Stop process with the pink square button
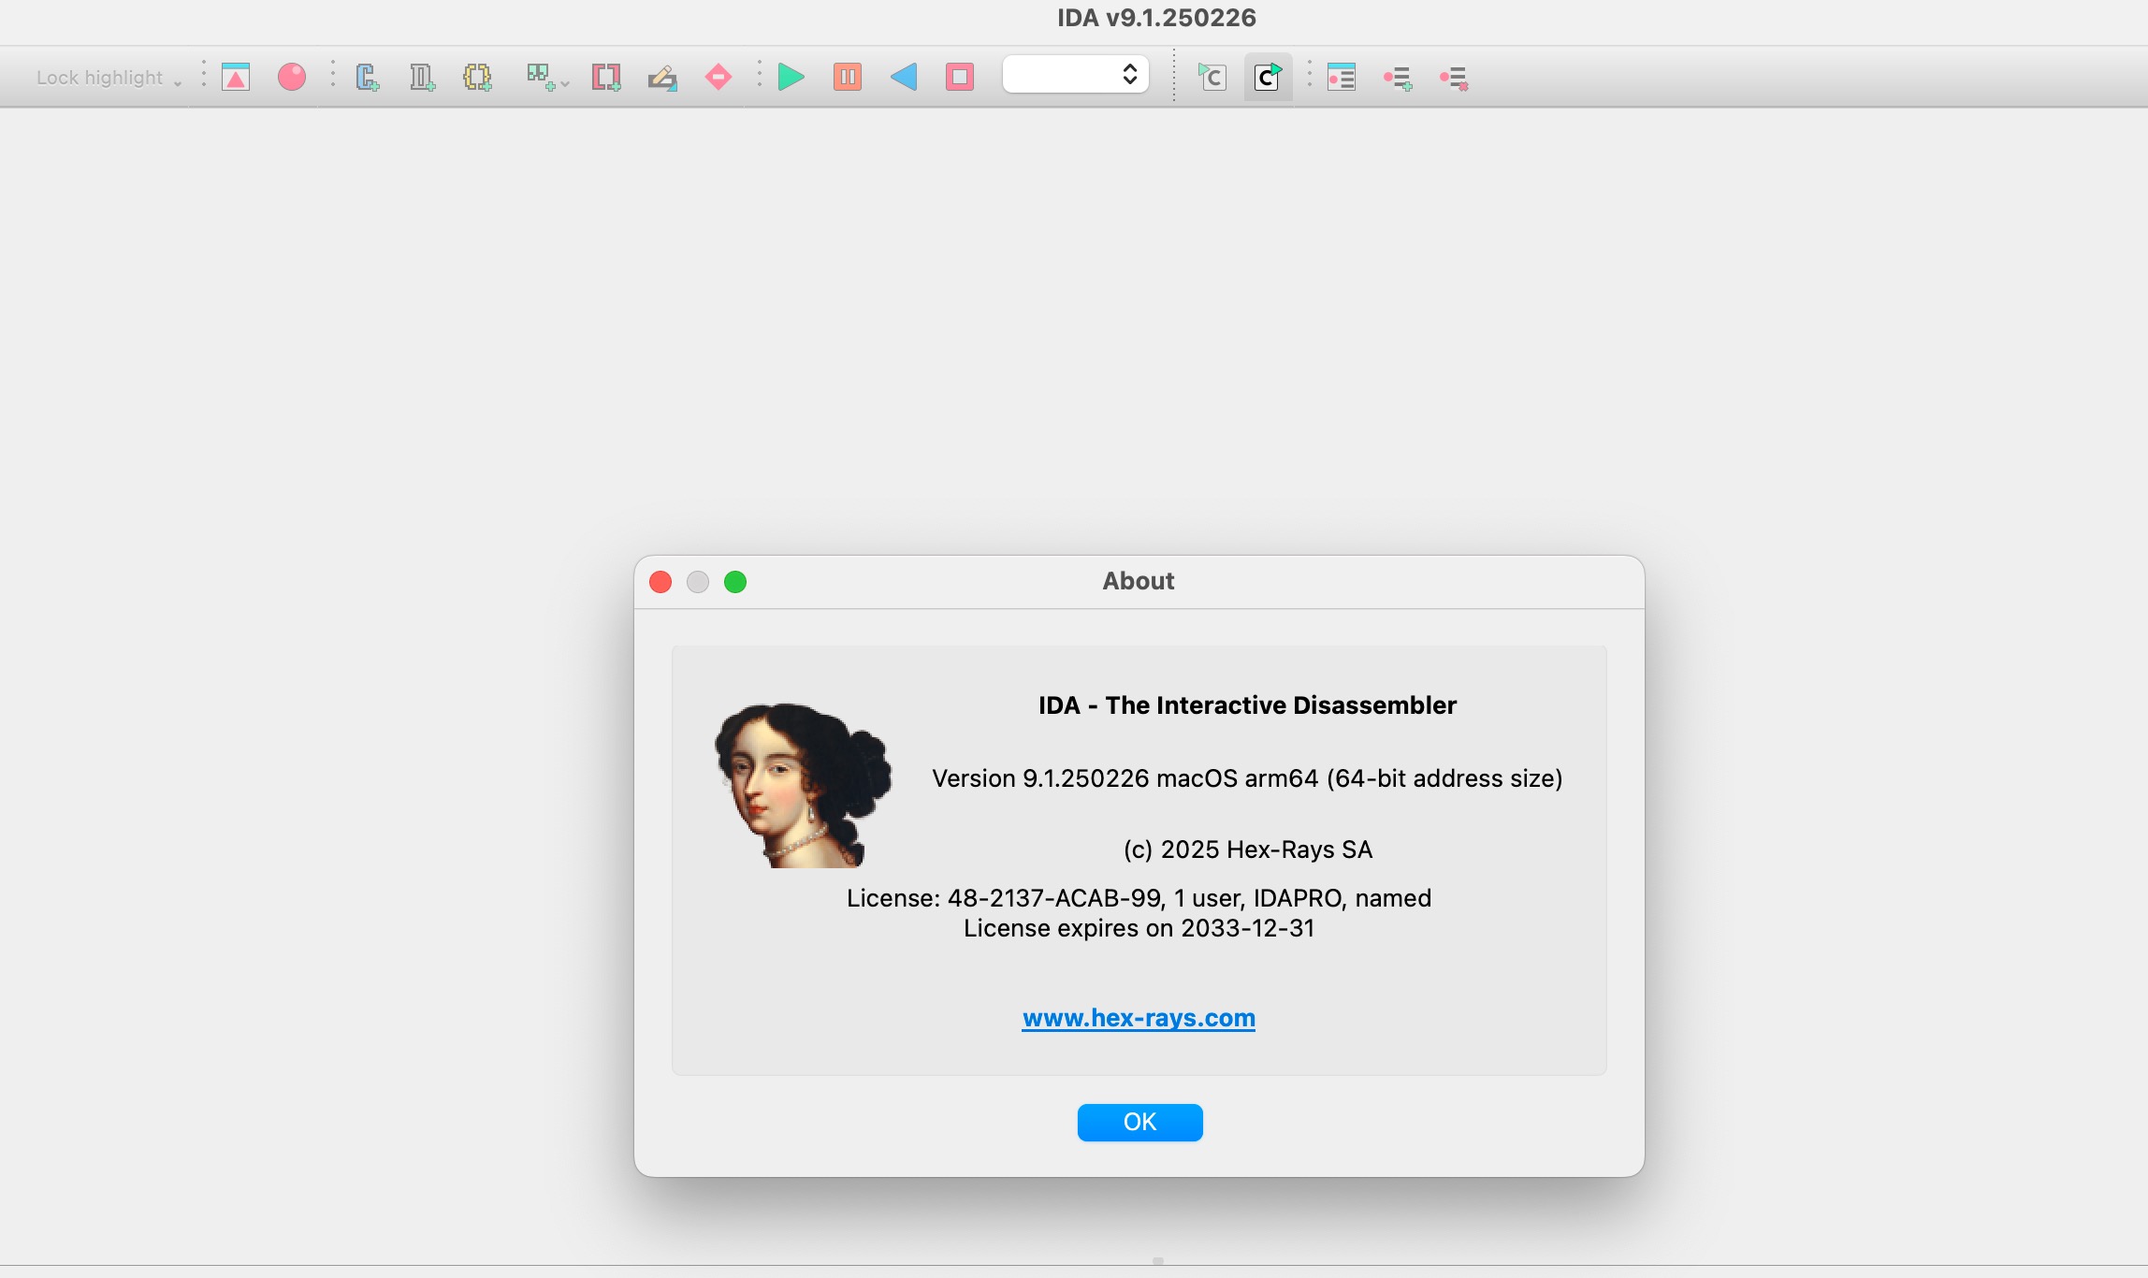This screenshot has height=1278, width=2148. pyautogui.click(x=960, y=77)
